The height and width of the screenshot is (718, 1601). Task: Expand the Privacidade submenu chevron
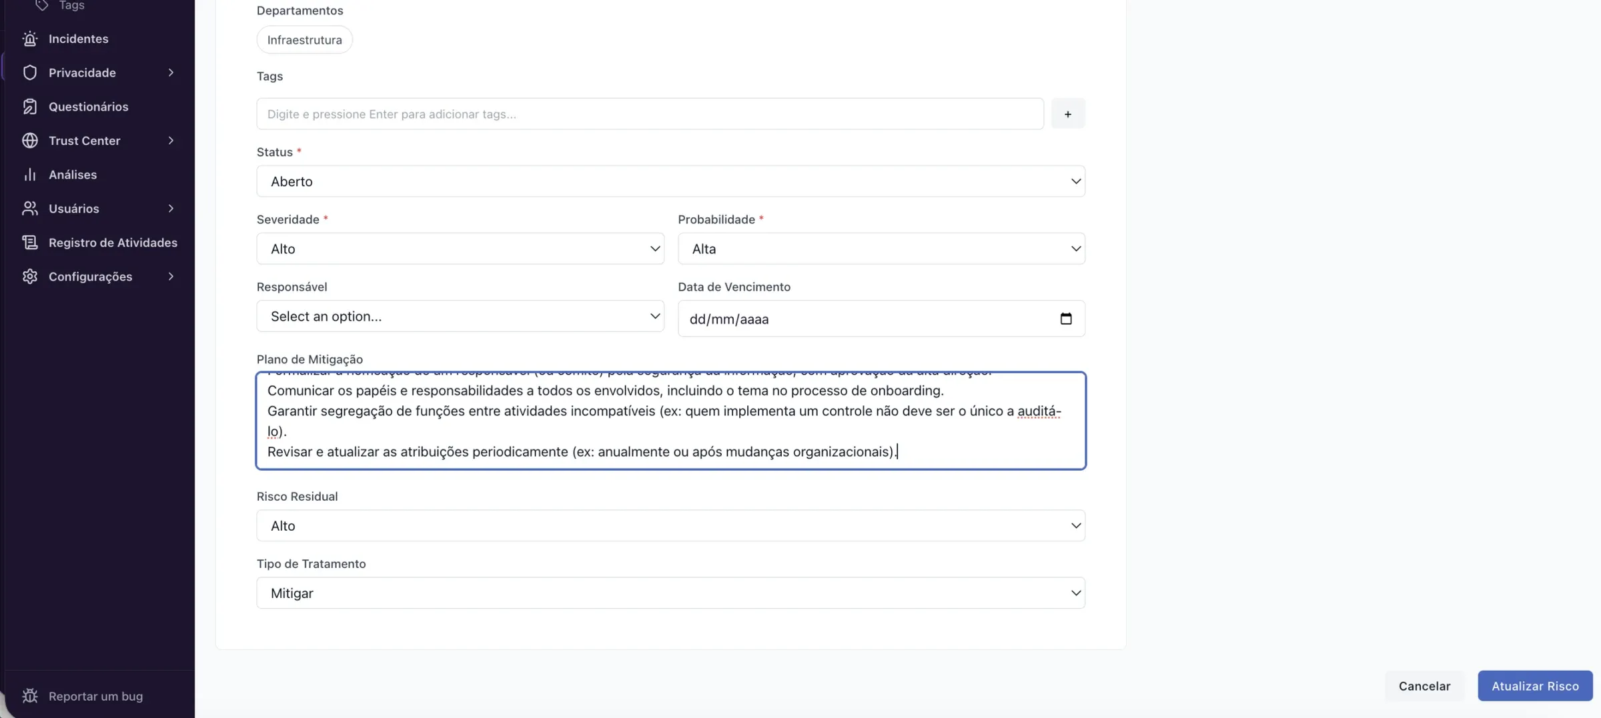pos(171,73)
